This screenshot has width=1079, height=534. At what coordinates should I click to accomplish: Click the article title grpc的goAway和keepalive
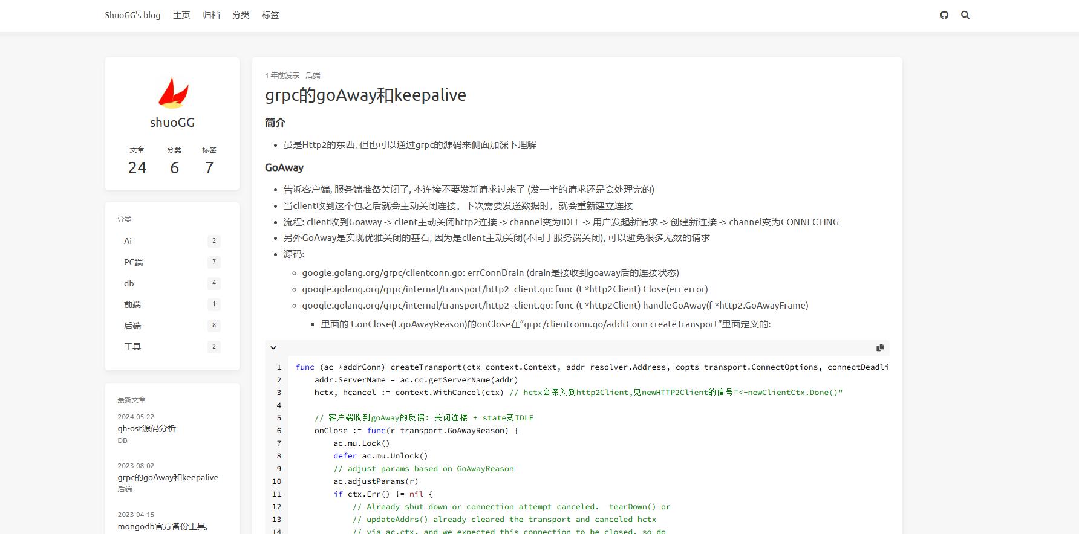(365, 95)
